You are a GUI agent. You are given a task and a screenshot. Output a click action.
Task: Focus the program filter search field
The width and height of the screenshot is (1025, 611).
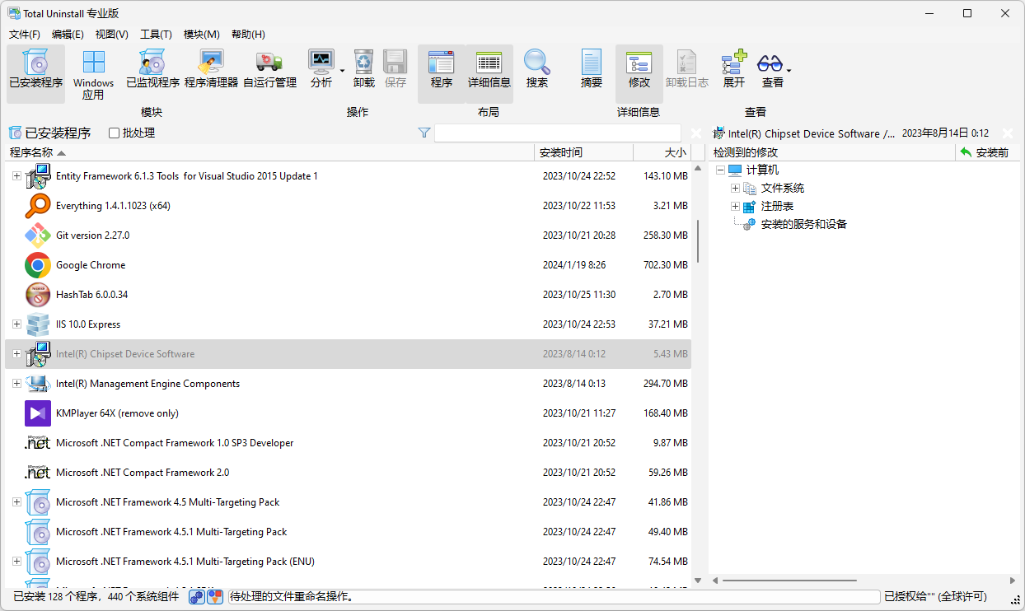coord(558,133)
